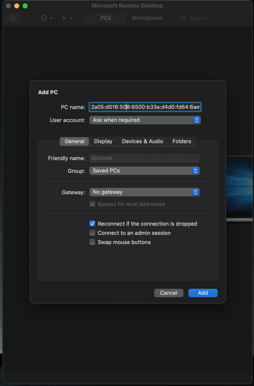
Task: Click the search magnifier icon
Action: point(183,18)
